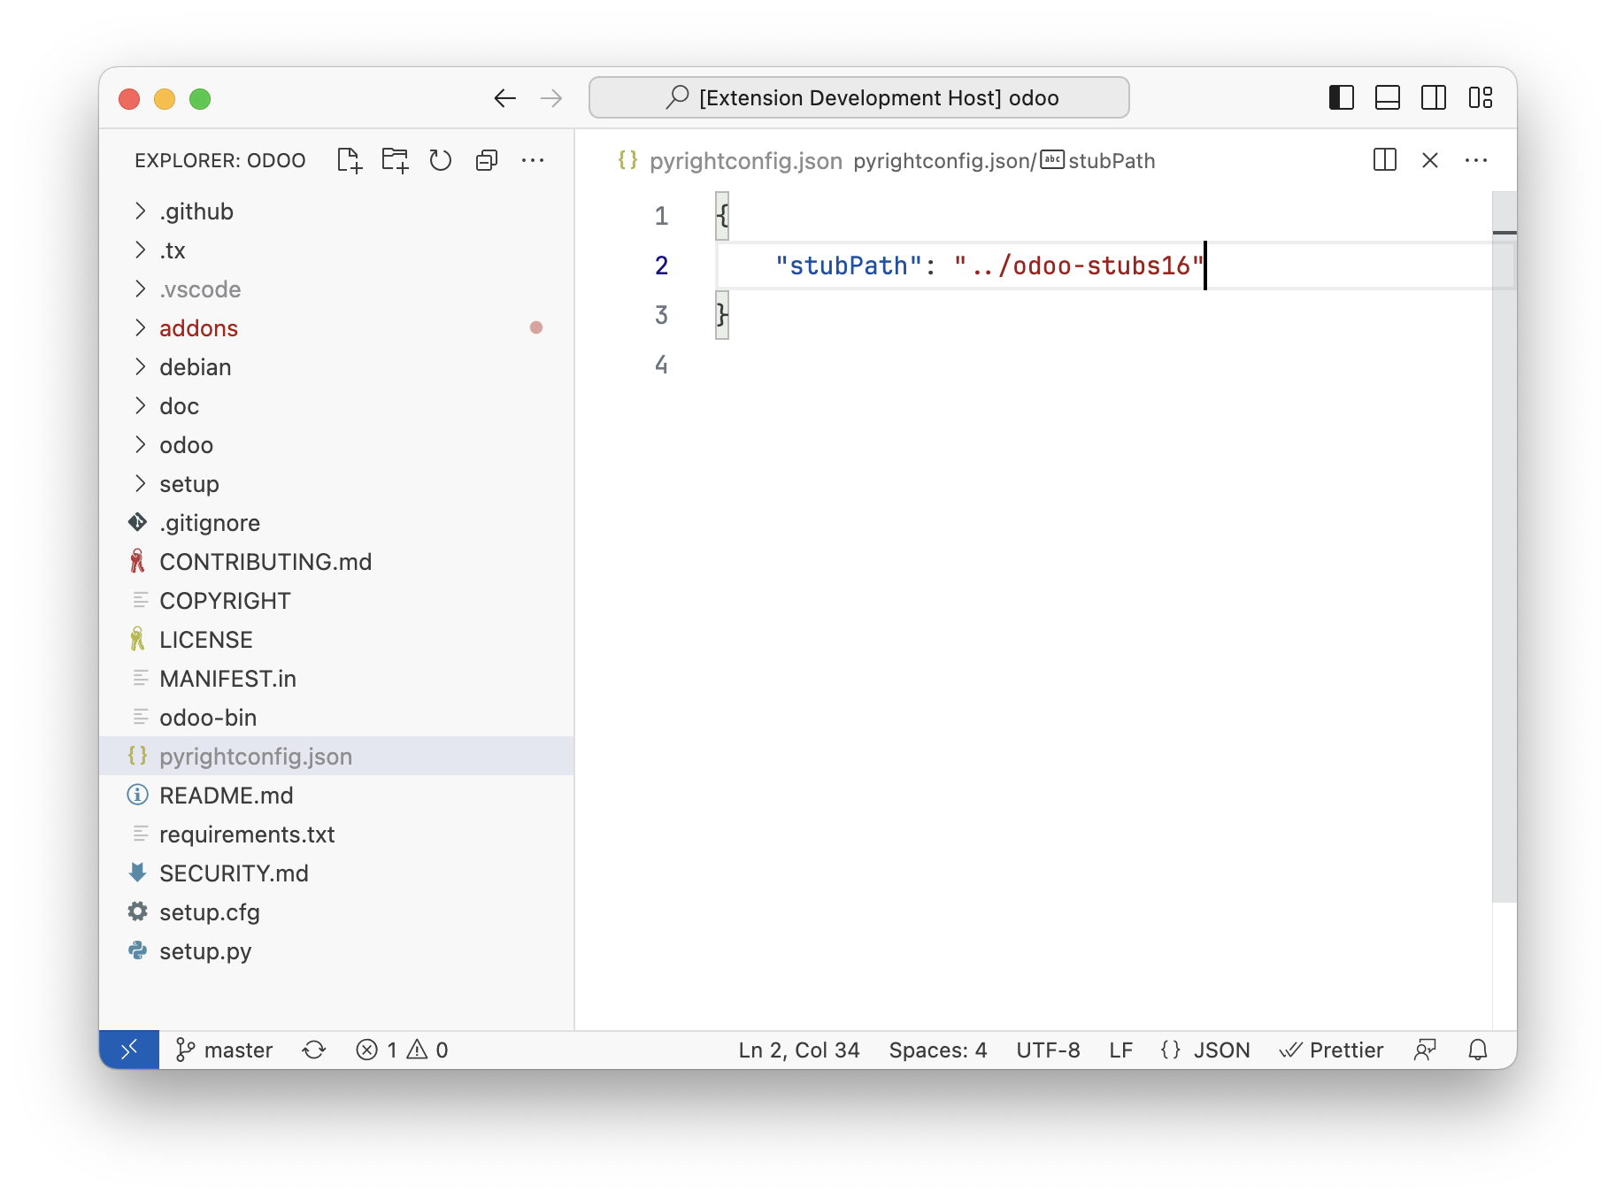Open the pyrightconfig.json editor more actions menu
Screen dimensions: 1616x1200
pyautogui.click(x=1476, y=160)
